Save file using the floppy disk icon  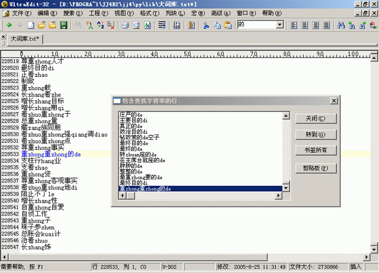click(63, 25)
